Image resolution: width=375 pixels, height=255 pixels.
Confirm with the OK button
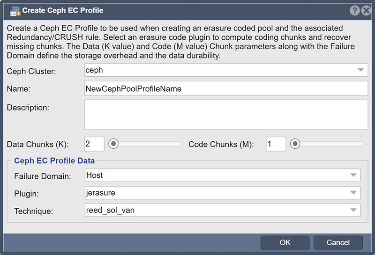(285, 242)
